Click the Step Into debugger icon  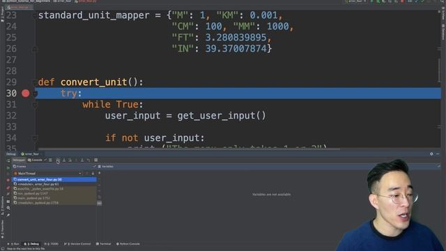pos(64,160)
